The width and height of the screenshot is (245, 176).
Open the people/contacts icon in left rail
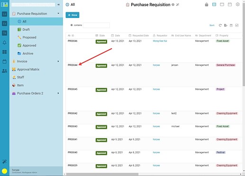pyautogui.click(x=4, y=71)
